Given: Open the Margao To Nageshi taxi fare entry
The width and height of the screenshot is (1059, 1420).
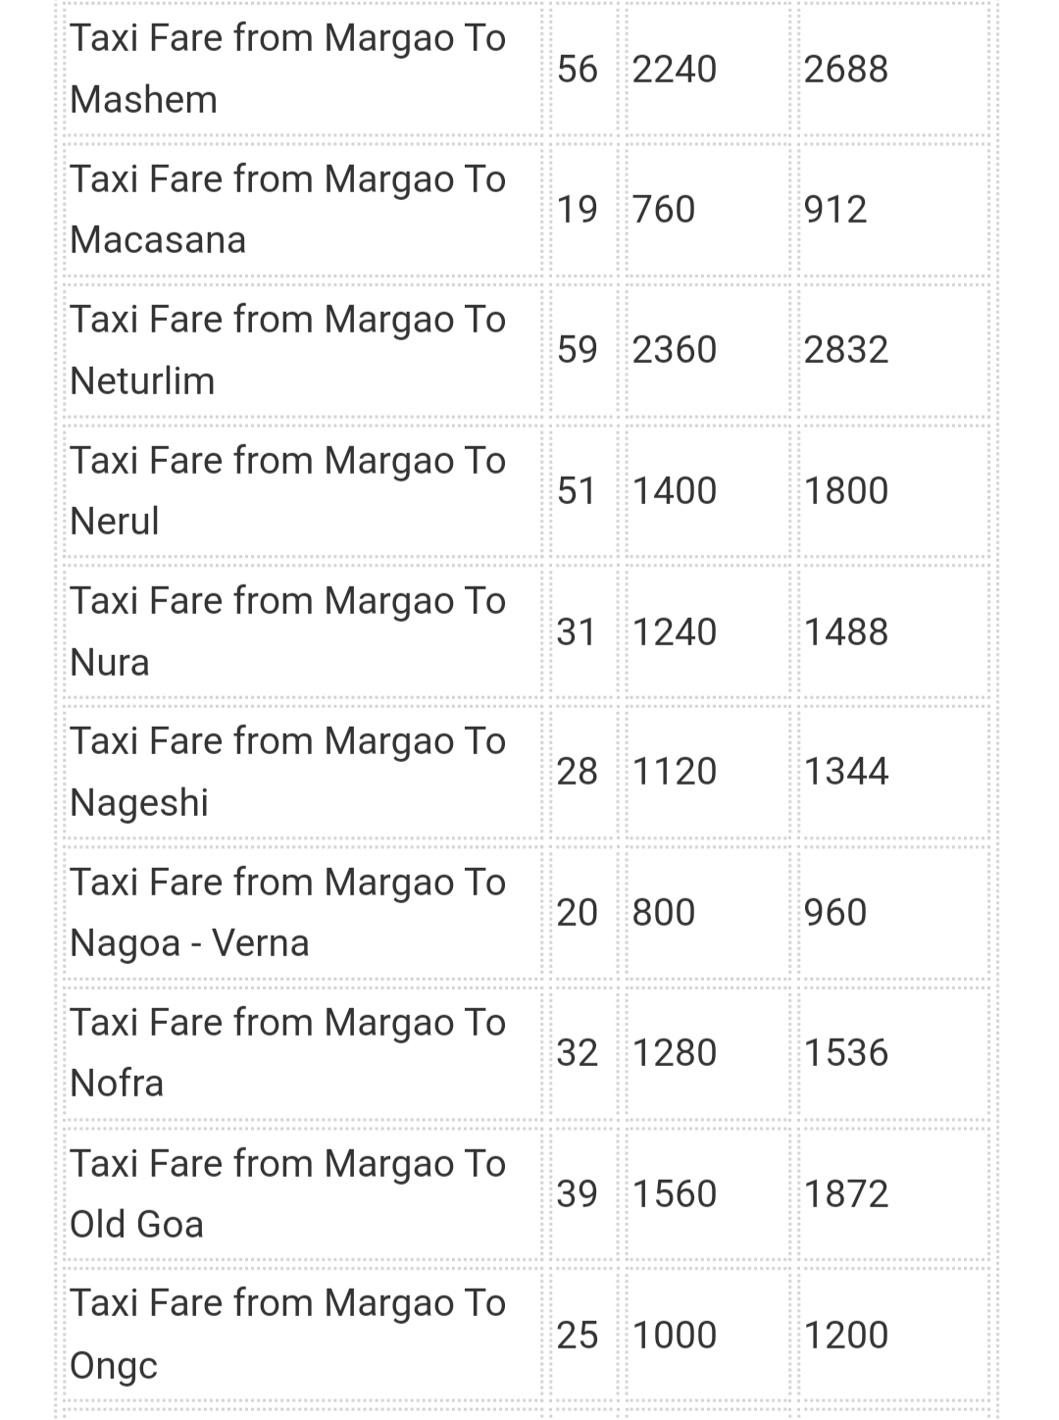Looking at the screenshot, I should tap(287, 771).
